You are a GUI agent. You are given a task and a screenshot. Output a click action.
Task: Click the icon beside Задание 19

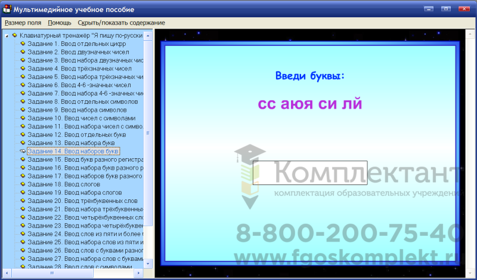(23, 192)
